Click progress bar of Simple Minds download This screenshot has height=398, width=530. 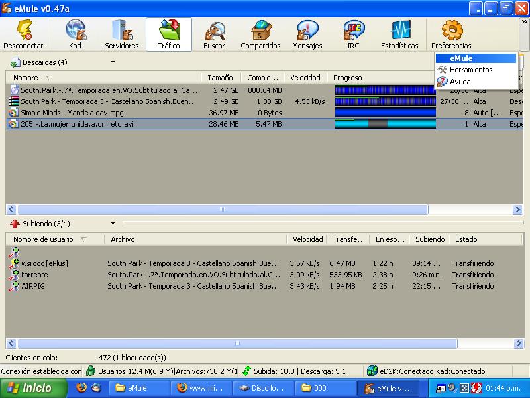point(386,113)
